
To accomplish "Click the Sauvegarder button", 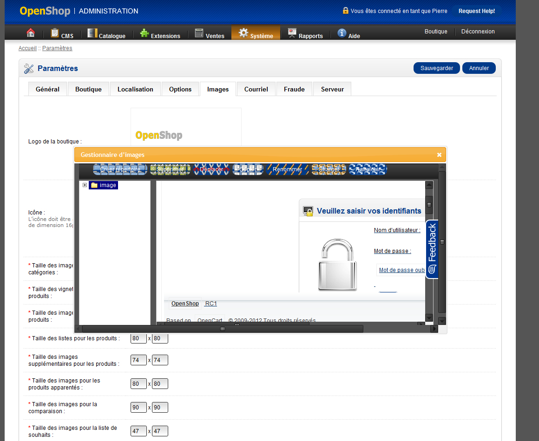I will point(437,68).
